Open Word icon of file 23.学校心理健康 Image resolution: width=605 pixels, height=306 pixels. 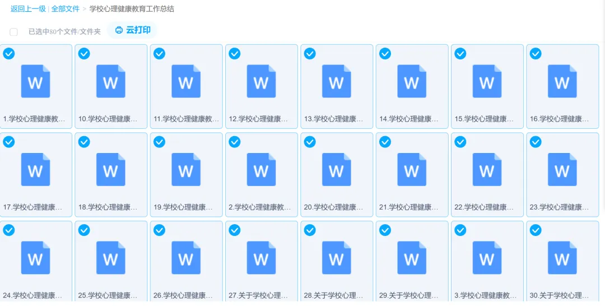[x=562, y=169]
